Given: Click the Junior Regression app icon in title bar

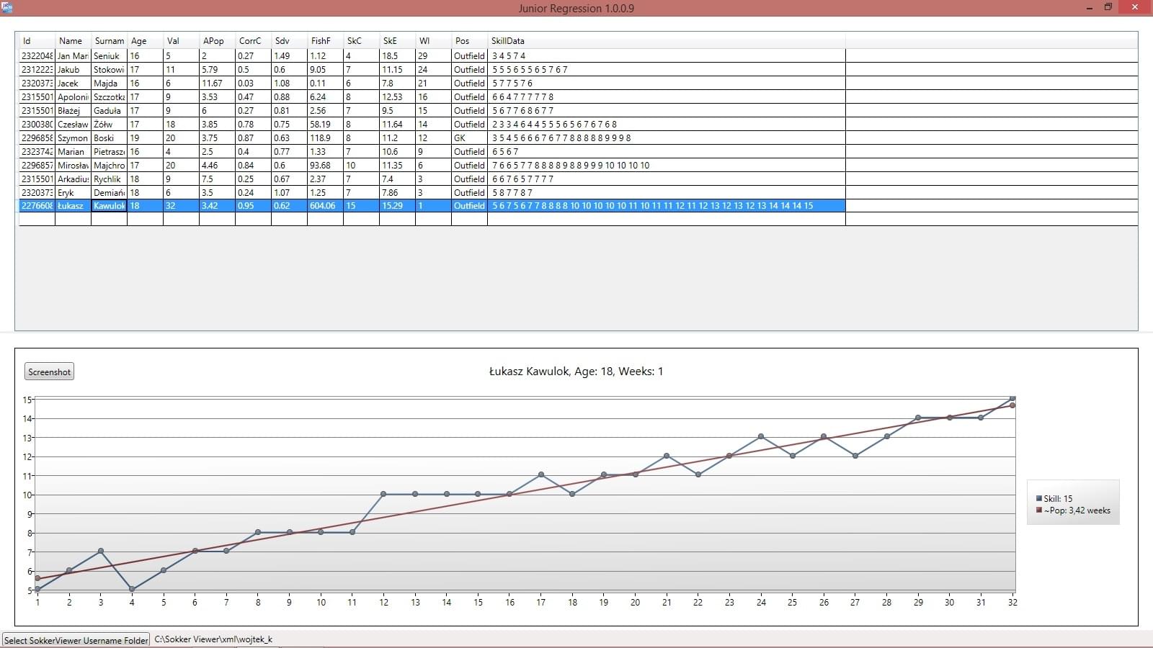Looking at the screenshot, I should click(x=7, y=7).
